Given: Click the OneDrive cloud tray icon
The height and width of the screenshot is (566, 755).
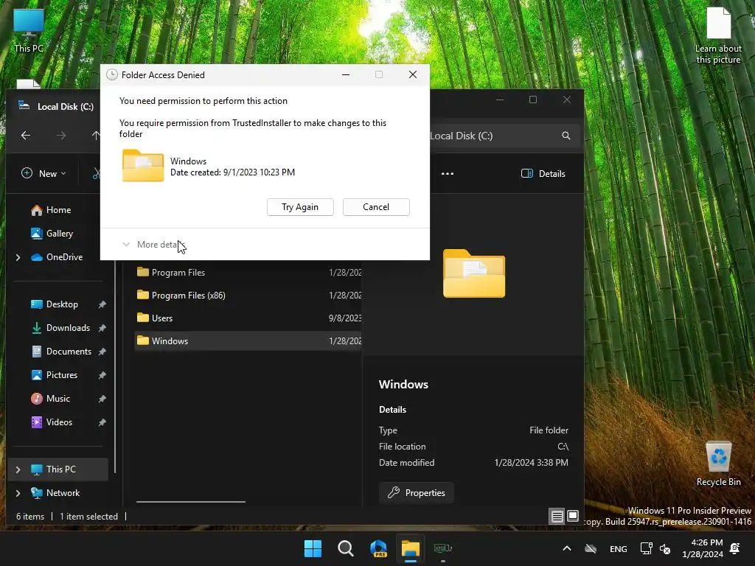Looking at the screenshot, I should pos(591,548).
